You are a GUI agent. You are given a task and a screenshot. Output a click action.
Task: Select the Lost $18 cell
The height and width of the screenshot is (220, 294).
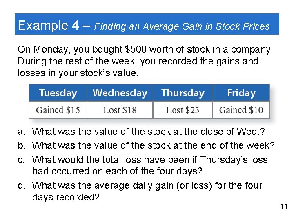pyautogui.click(x=120, y=110)
